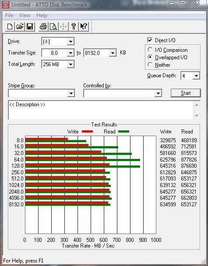This screenshot has width=208, height=266.
Task: Click Description box scroll down arrow
Action: pyautogui.click(x=197, y=115)
